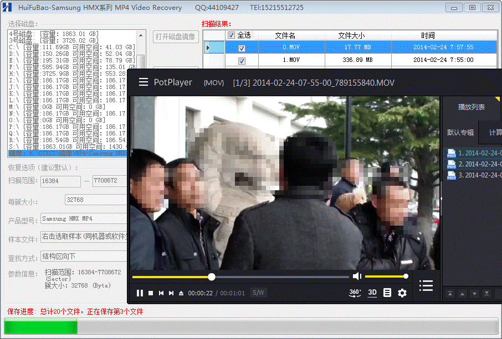
Task: Move playlist item to bottom
Action: (x=486, y=294)
